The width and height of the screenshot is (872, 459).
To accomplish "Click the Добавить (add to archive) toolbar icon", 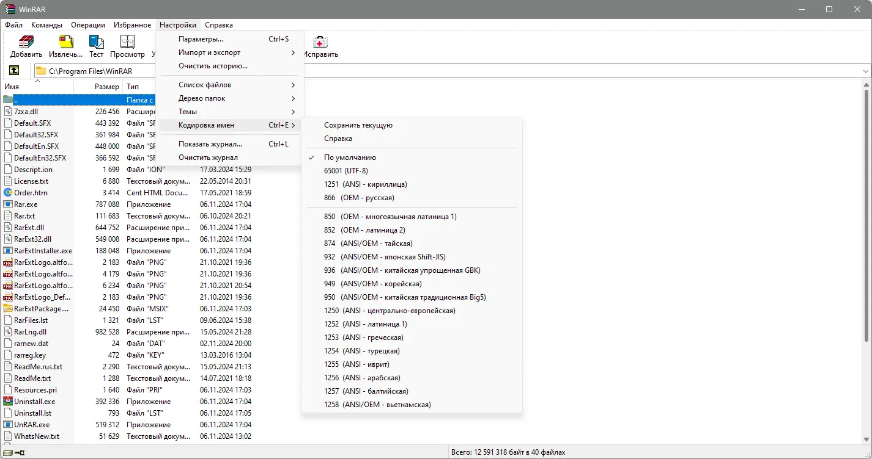I will click(x=26, y=42).
